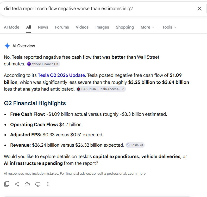Viewport: 207px width, 197px height.
Task: Go to Forums results tab
Action: [62, 27]
